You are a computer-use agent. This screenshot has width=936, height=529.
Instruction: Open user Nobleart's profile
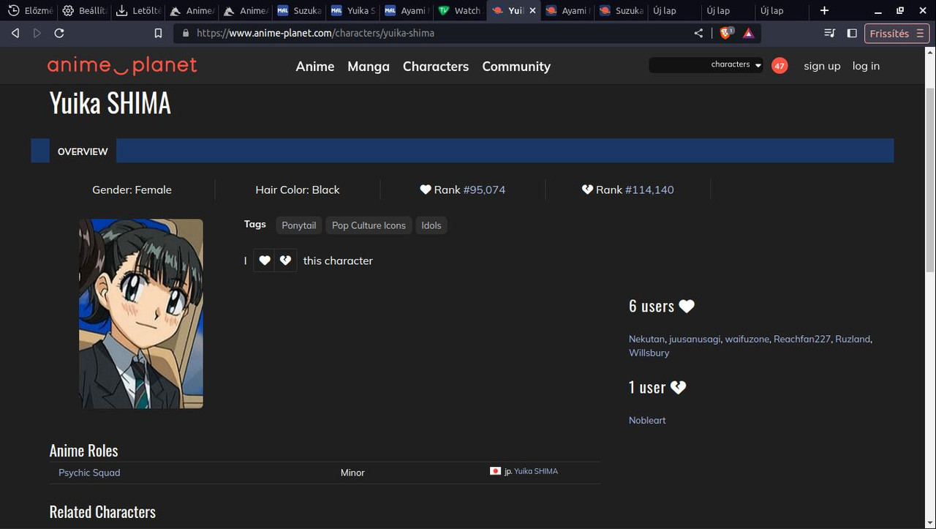point(647,420)
